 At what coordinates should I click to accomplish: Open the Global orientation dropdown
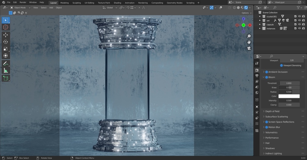coord(110,8)
